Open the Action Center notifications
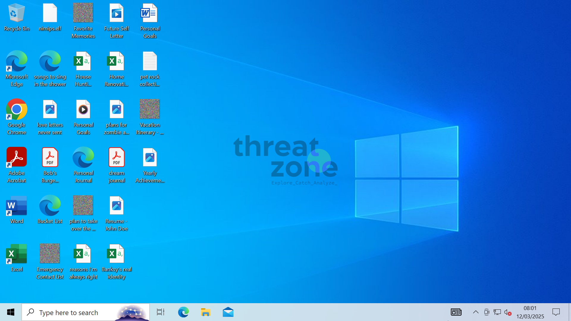The width and height of the screenshot is (571, 321). pos(556,312)
